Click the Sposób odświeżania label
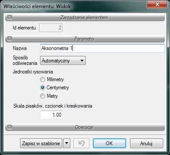Screen dimensions: 170x155 click(x=25, y=60)
